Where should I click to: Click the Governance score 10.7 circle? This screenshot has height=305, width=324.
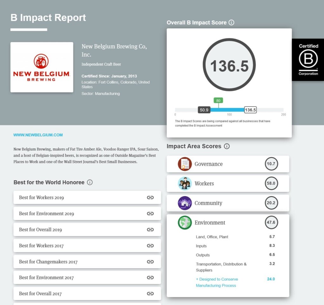271,164
